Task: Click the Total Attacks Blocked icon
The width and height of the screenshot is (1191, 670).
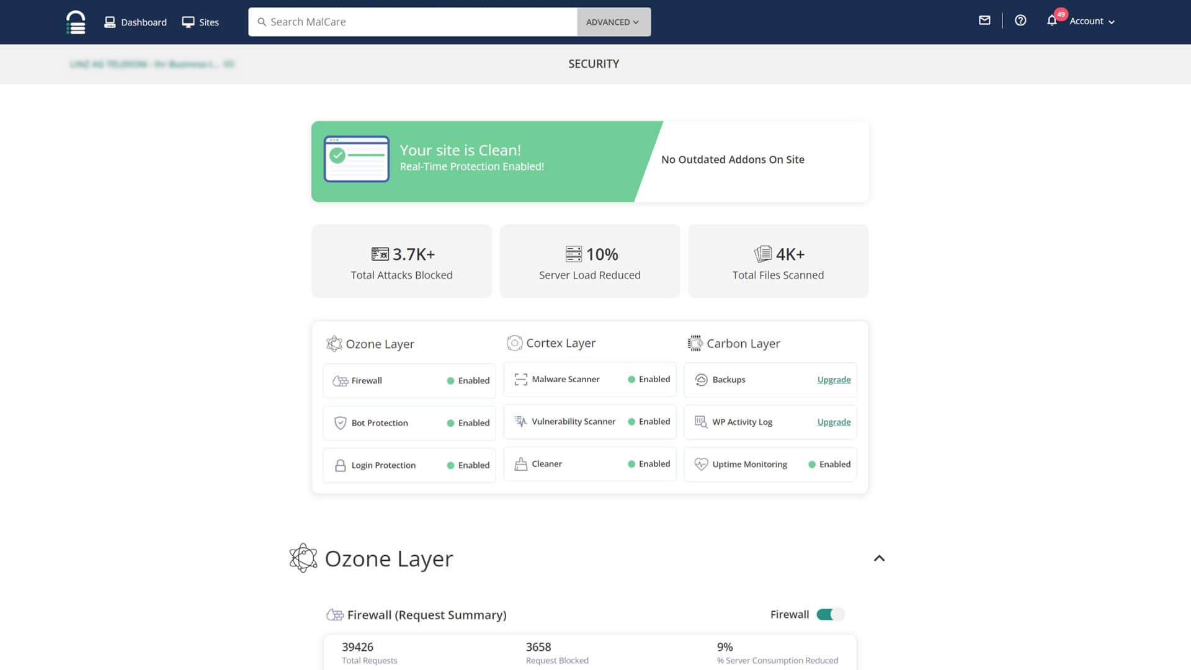Action: [x=380, y=254]
